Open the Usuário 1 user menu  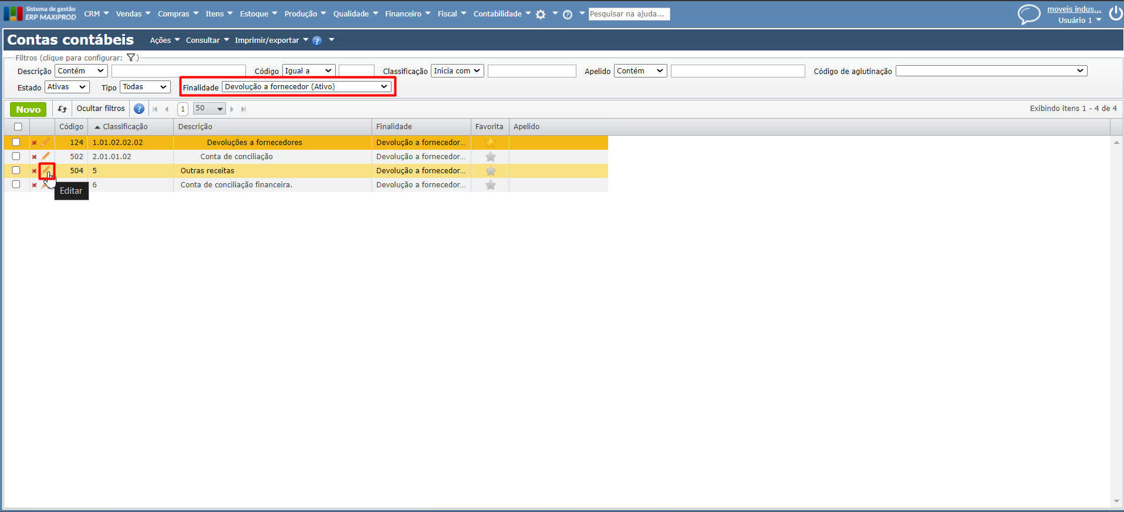[x=1079, y=21]
